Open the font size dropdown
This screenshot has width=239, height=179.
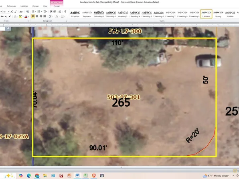pyautogui.click(x=8, y=12)
